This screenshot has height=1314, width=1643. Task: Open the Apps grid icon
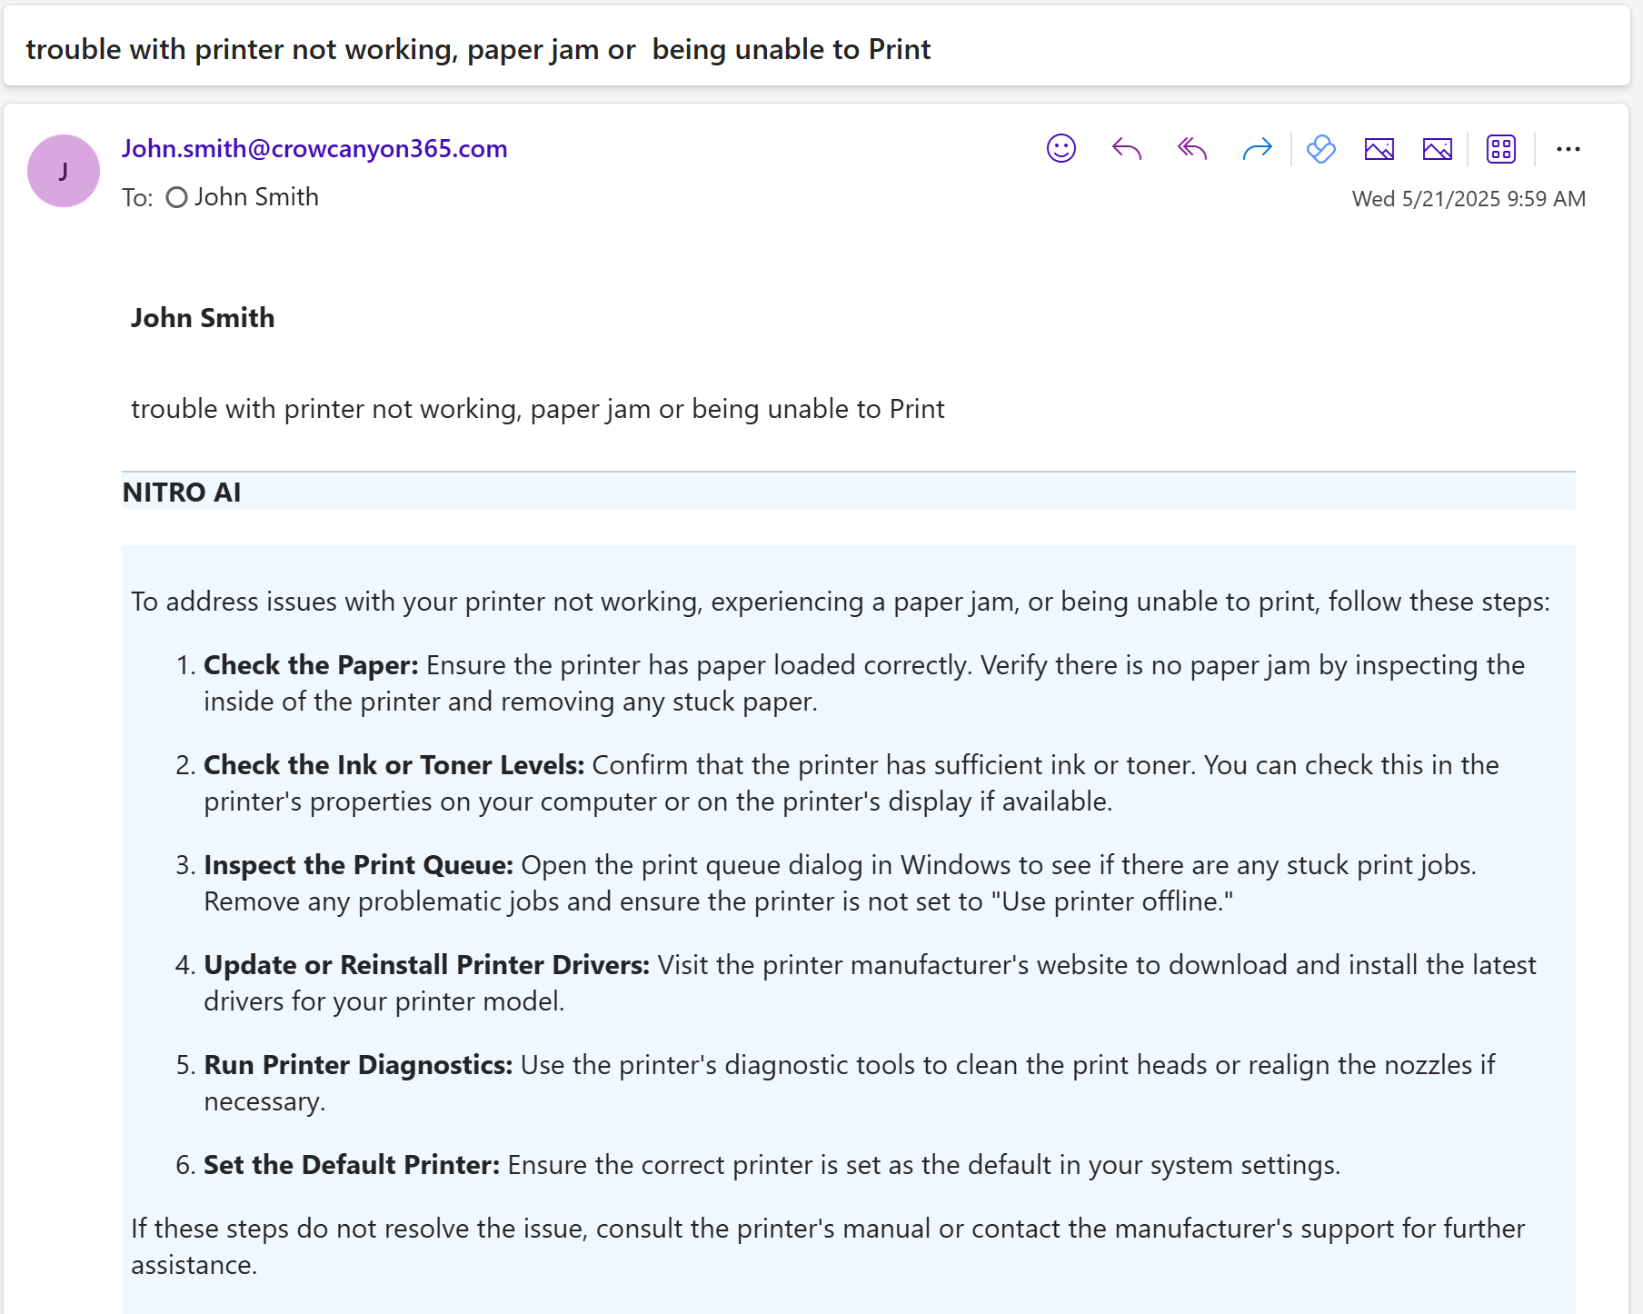pos(1500,148)
